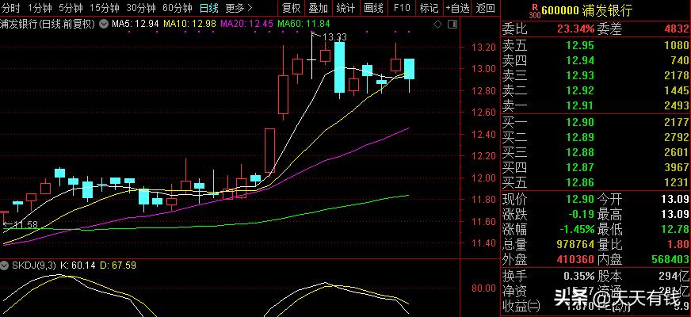691x317 pixels.
Task: Click the 11.58 low price marker
Action: (x=25, y=225)
